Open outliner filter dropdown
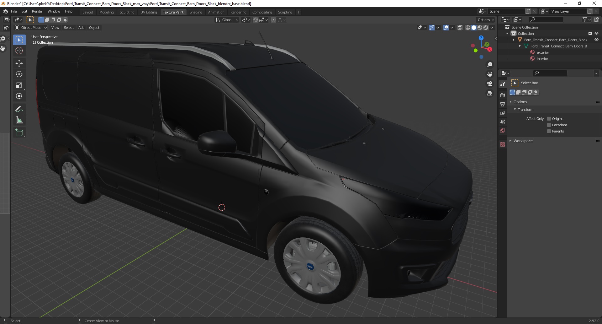 click(x=586, y=19)
